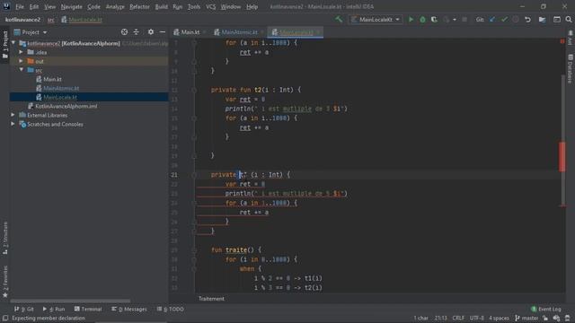Open the Run tool window
This screenshot has height=323, width=575.
[54, 309]
